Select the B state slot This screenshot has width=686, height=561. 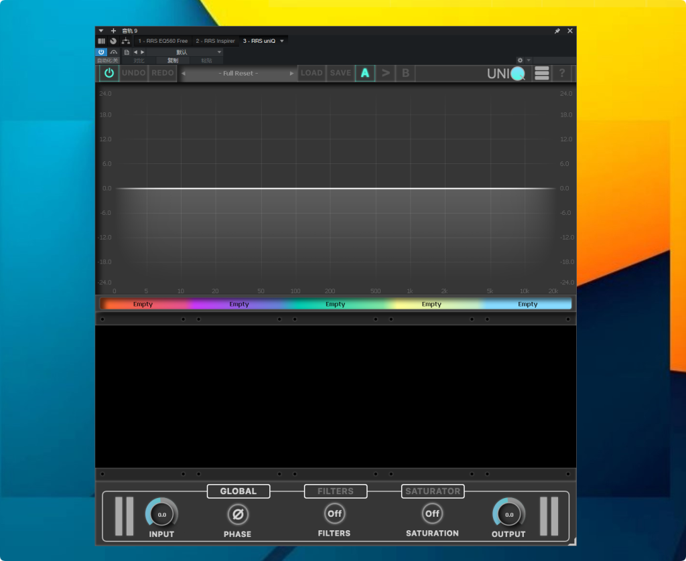point(405,73)
